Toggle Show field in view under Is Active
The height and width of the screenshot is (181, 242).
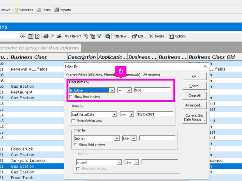click(71, 97)
